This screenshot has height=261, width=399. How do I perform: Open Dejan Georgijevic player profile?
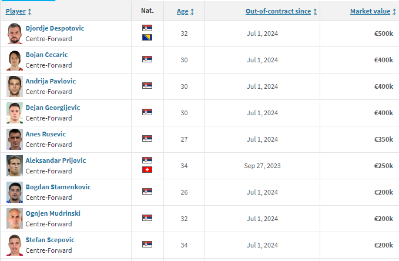(53, 108)
